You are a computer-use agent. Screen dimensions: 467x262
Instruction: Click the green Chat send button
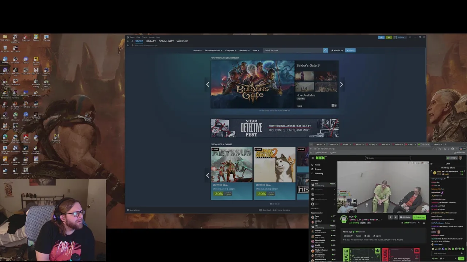pyautogui.click(x=461, y=258)
